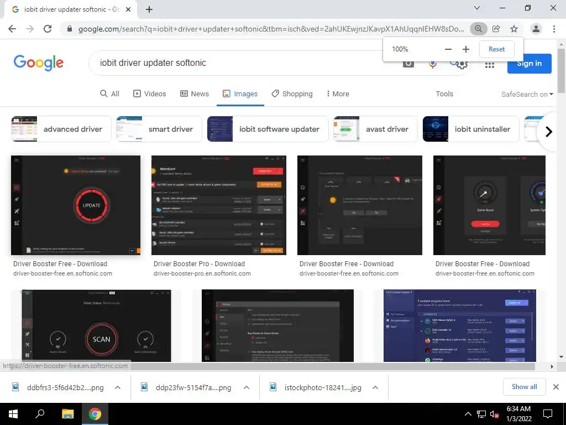Show hidden system tray icons

click(468, 414)
